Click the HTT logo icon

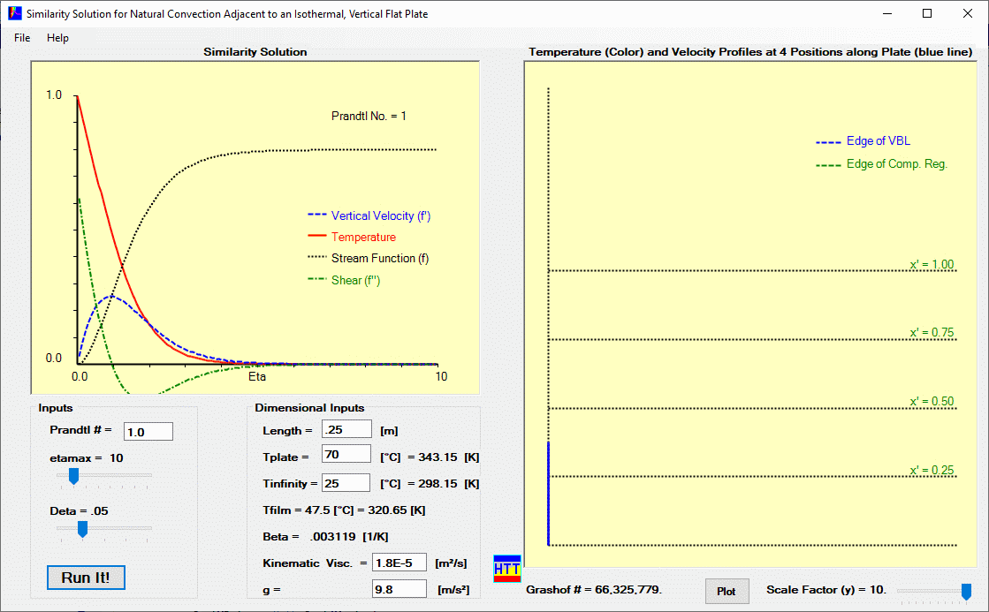point(507,569)
